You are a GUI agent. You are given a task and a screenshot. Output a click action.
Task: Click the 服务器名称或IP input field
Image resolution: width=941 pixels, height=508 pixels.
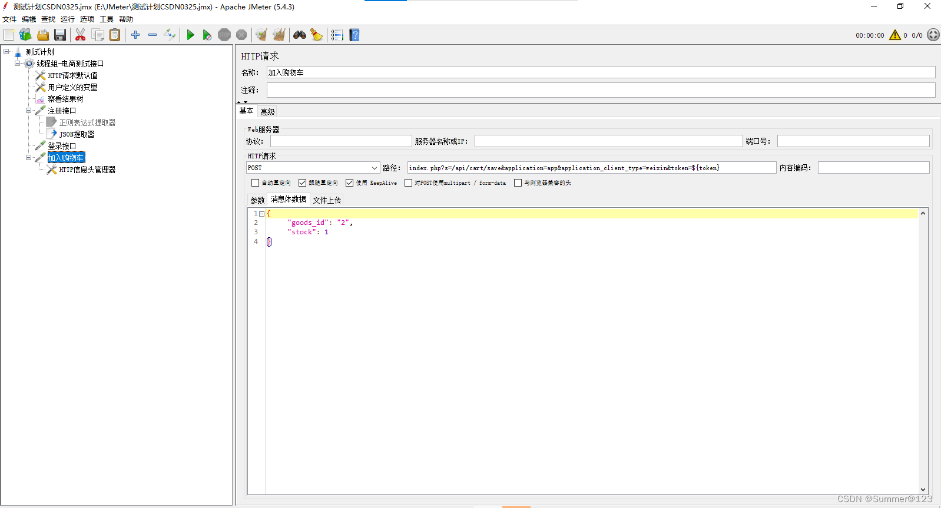[x=608, y=141]
